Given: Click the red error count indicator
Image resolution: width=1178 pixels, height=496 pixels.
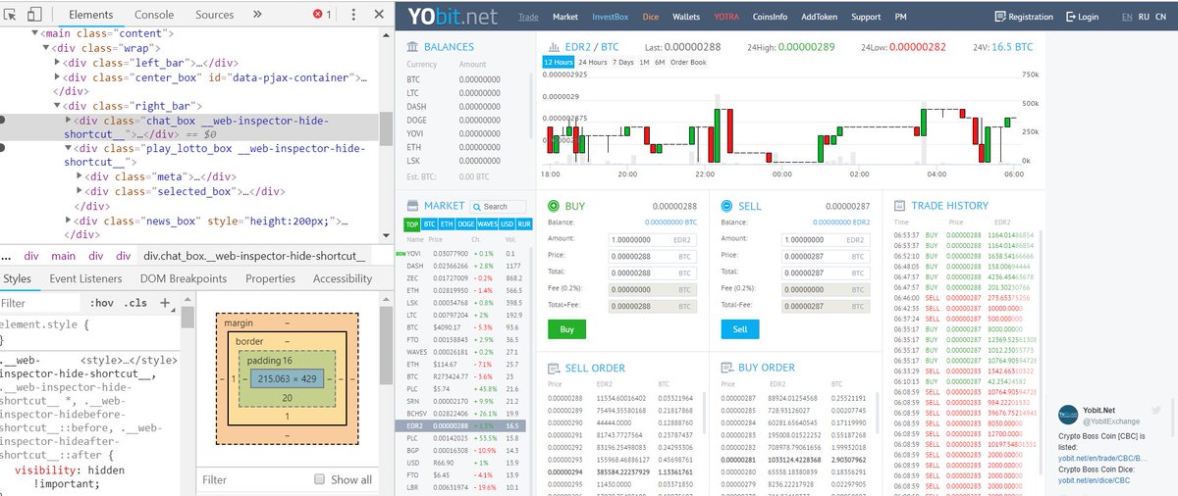Looking at the screenshot, I should 322,16.
